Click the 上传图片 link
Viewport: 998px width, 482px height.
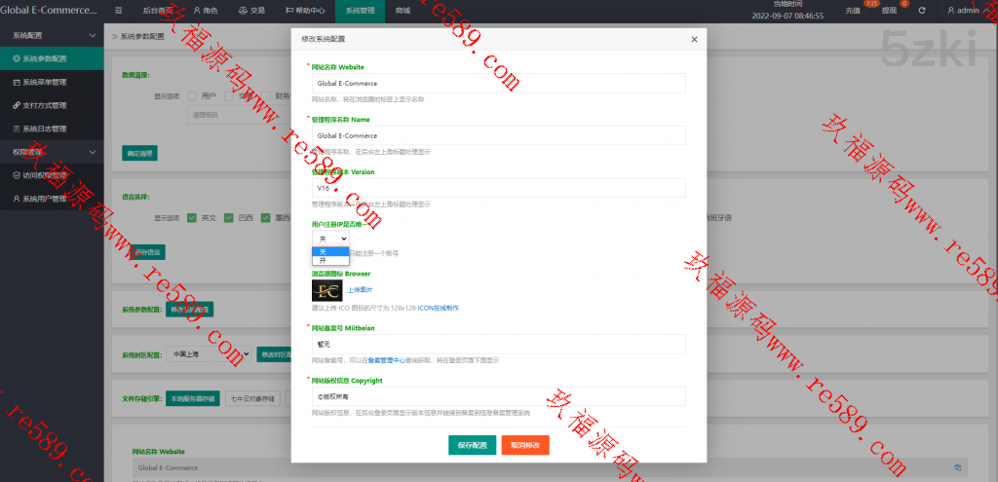point(360,290)
